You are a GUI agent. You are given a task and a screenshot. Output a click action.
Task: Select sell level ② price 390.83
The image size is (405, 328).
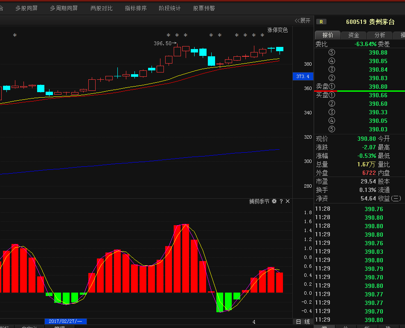[x=378, y=78]
